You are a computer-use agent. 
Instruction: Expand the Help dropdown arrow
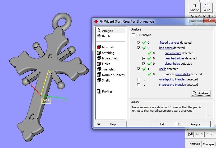(99, 124)
